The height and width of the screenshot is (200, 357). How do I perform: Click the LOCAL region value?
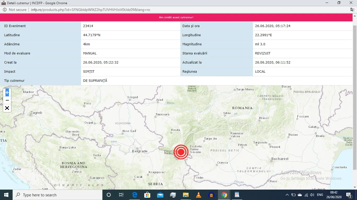[x=260, y=72]
